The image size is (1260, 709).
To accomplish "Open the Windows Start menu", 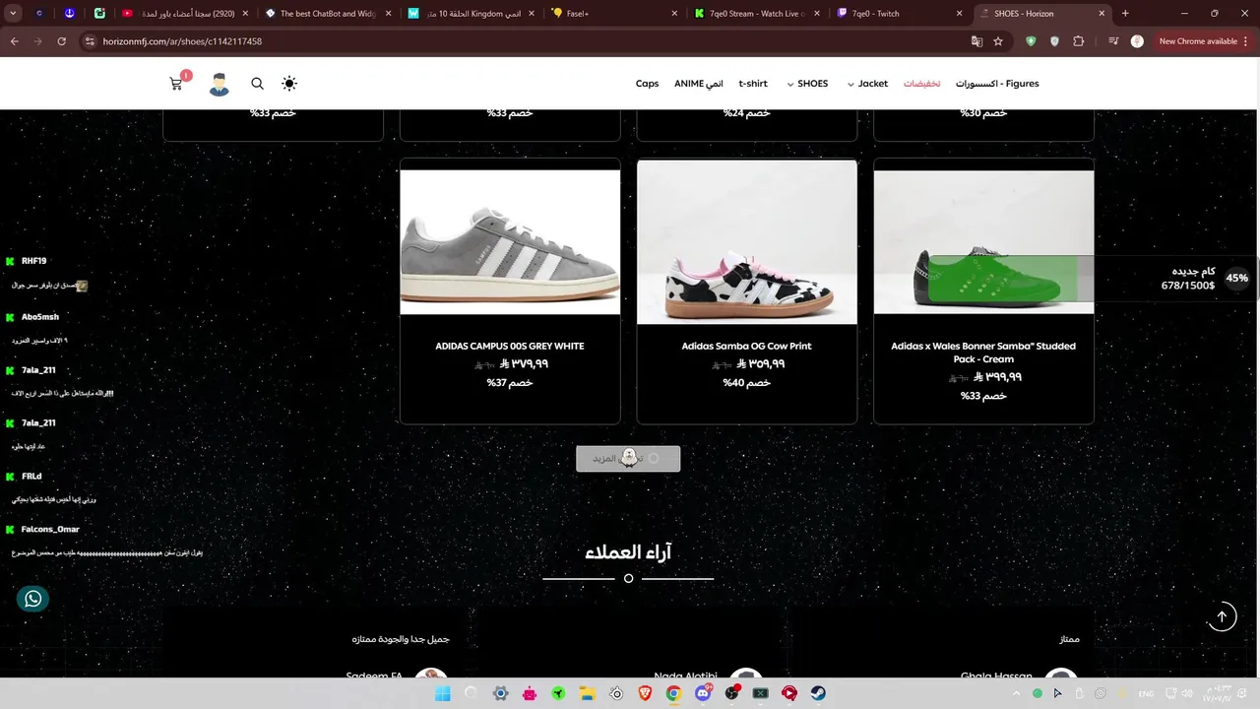I will [x=442, y=693].
